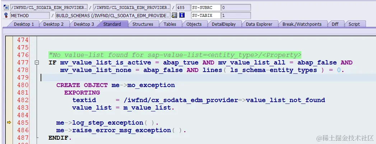Click textid parameter on line 482

84,100
